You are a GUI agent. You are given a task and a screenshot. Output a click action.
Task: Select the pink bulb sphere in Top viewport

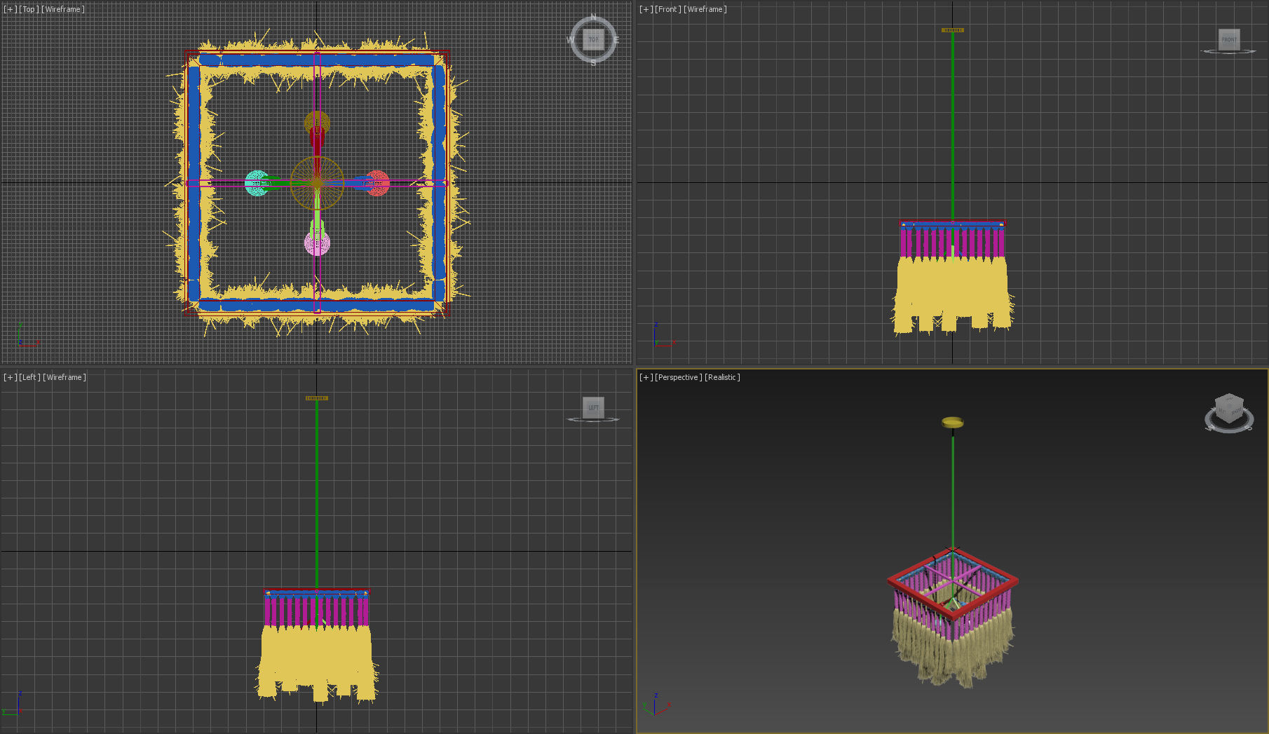(x=317, y=243)
